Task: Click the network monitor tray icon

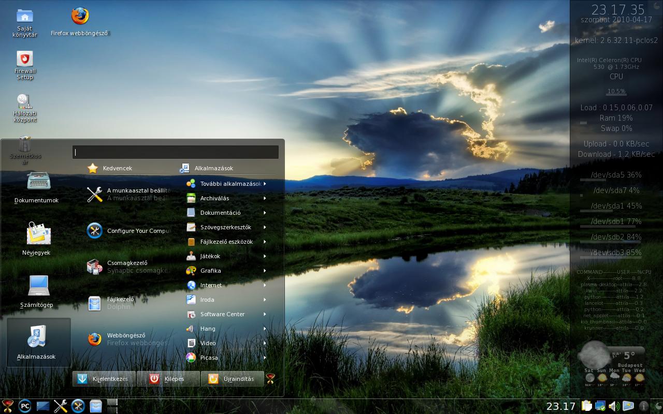Action: click(600, 406)
